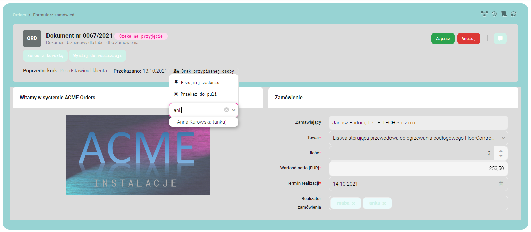Clear the typed 'ank' search text

point(226,110)
